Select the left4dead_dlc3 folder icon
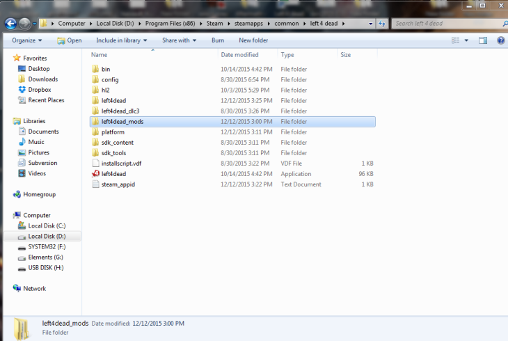508x341 pixels. click(95, 111)
